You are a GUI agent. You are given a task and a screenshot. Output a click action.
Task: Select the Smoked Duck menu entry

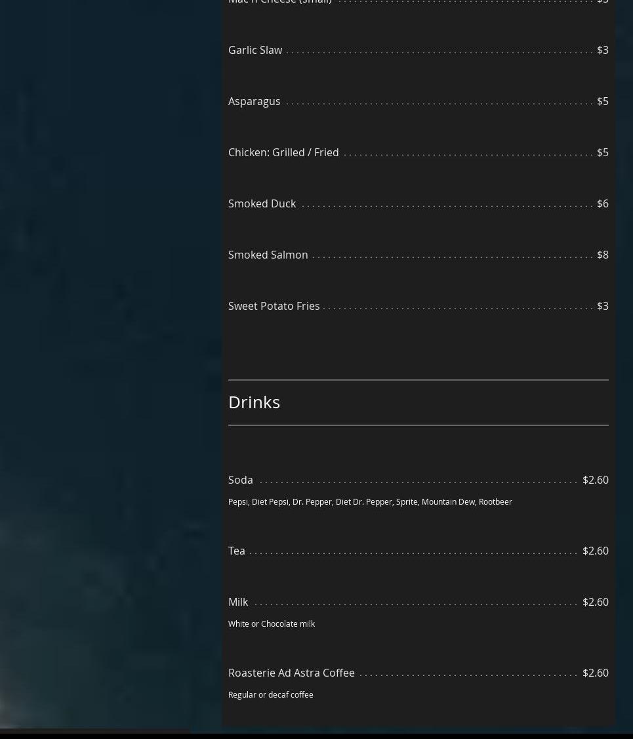262,203
